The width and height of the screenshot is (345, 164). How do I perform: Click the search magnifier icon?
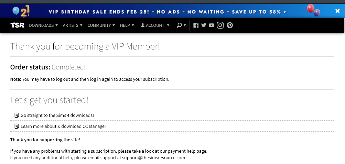point(180,25)
